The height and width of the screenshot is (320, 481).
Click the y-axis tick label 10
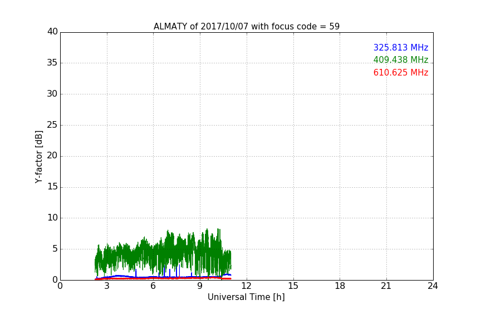52,218
